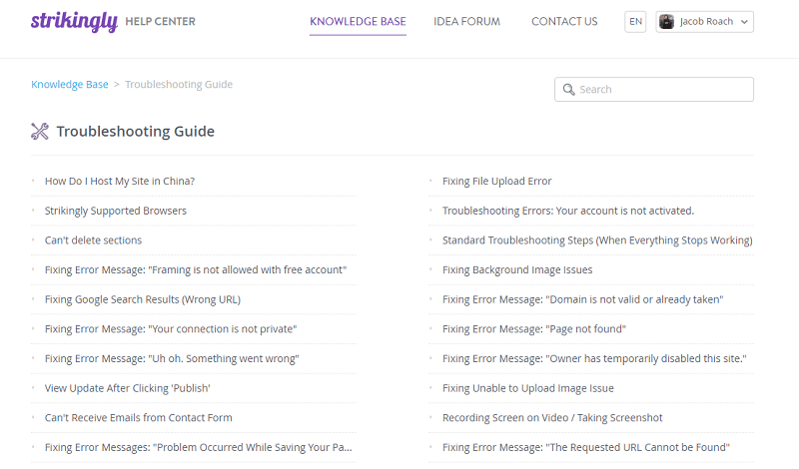Open the Can't delete sections article
799x469 pixels.
pyautogui.click(x=93, y=239)
